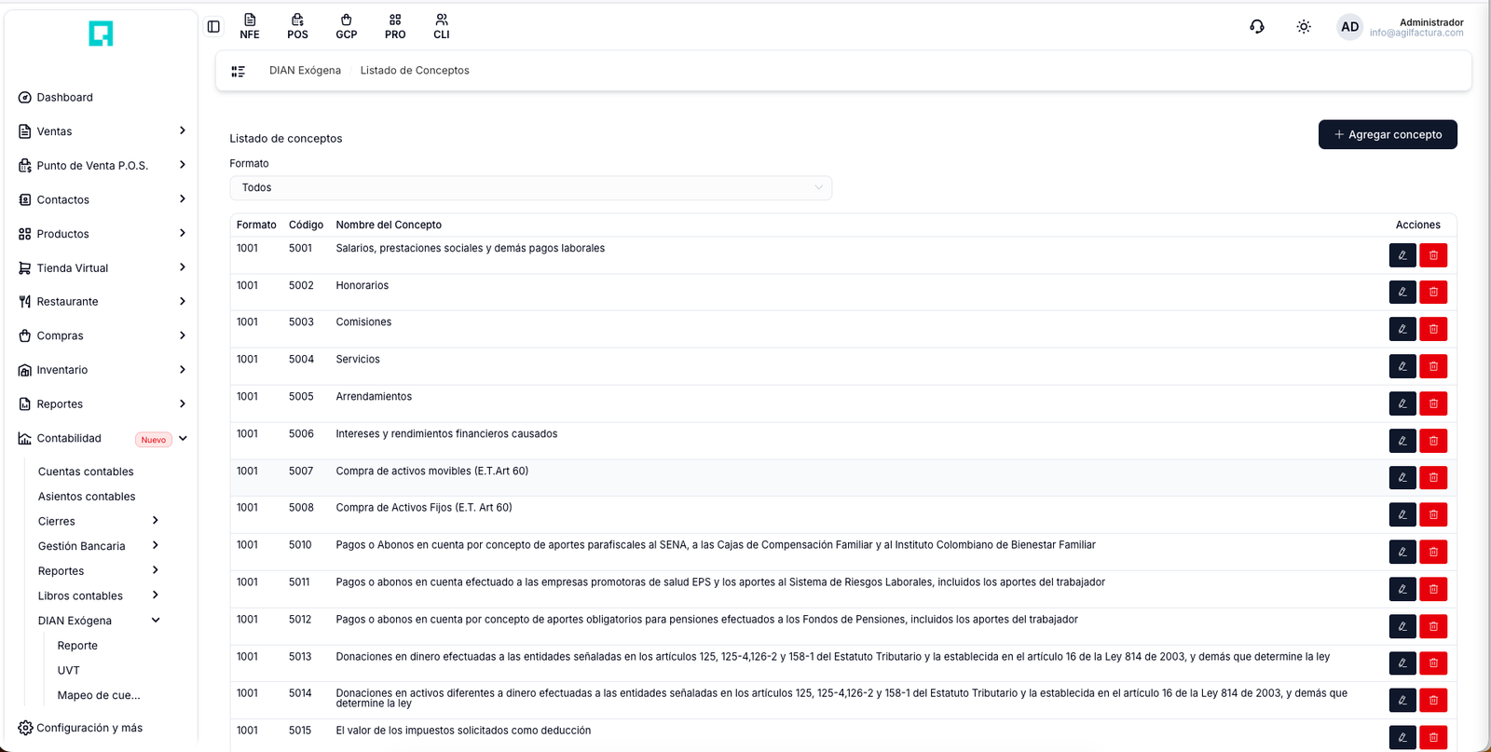This screenshot has width=1491, height=752.
Task: Edit concept 5003 Comisiones
Action: pos(1402,329)
